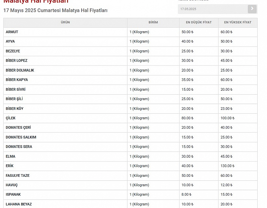Click ARMUT highest price 60.00

pyautogui.click(x=226, y=32)
